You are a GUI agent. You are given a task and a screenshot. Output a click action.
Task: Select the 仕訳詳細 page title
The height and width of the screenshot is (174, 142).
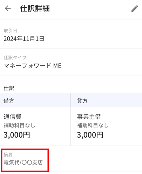tap(35, 8)
